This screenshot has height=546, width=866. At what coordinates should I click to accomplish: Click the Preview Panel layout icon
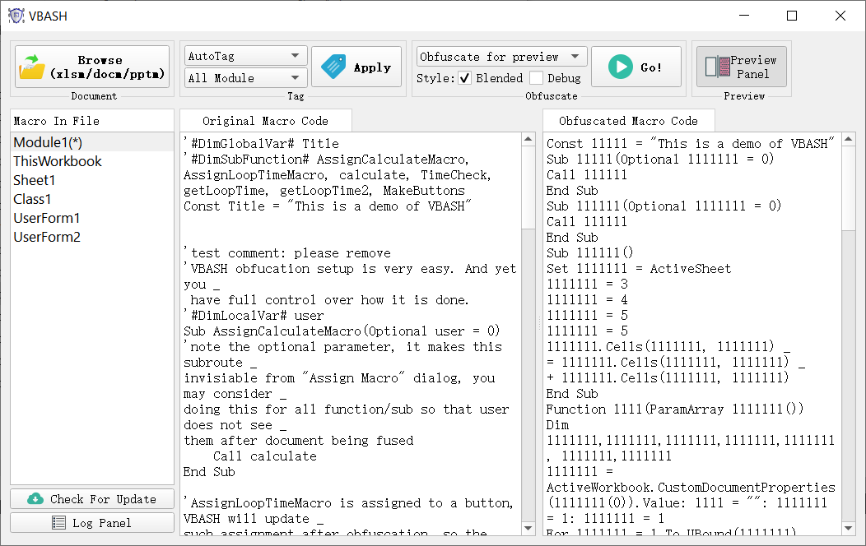(718, 67)
